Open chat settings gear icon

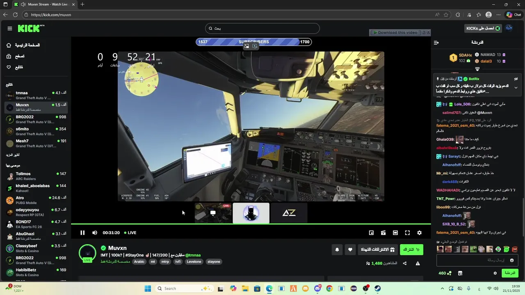coord(495,273)
